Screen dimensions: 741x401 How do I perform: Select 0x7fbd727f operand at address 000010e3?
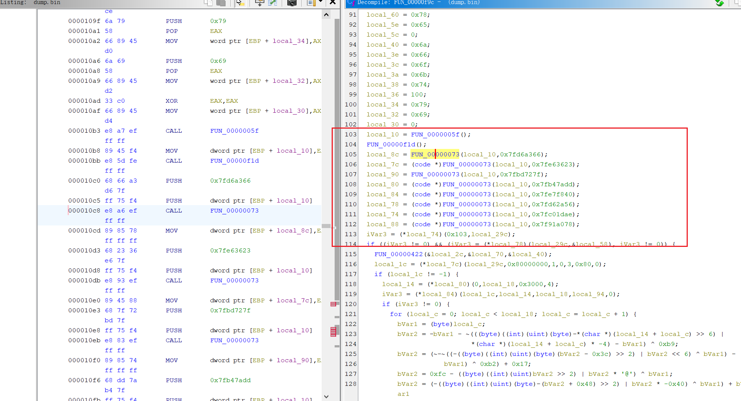tap(230, 310)
